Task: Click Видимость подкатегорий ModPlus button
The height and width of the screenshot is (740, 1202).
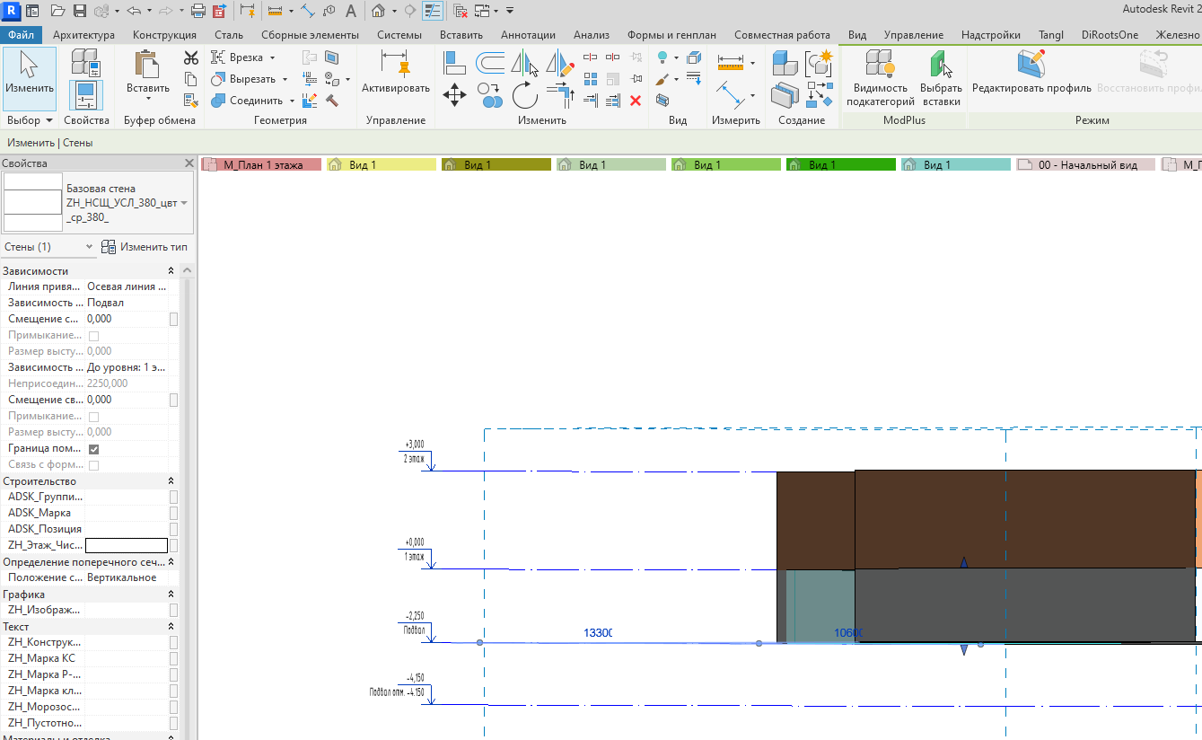Action: 881,78
